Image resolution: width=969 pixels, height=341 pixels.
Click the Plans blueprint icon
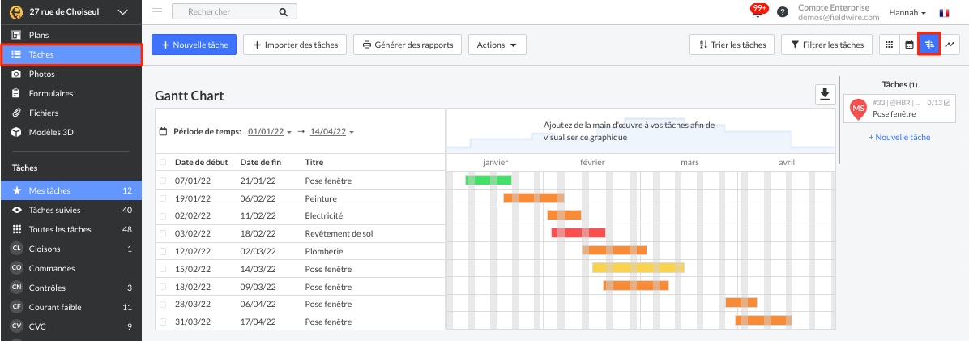point(17,35)
